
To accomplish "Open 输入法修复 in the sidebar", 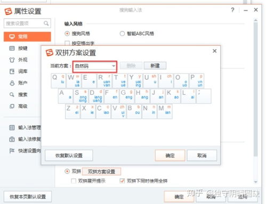I will [x=25, y=139].
